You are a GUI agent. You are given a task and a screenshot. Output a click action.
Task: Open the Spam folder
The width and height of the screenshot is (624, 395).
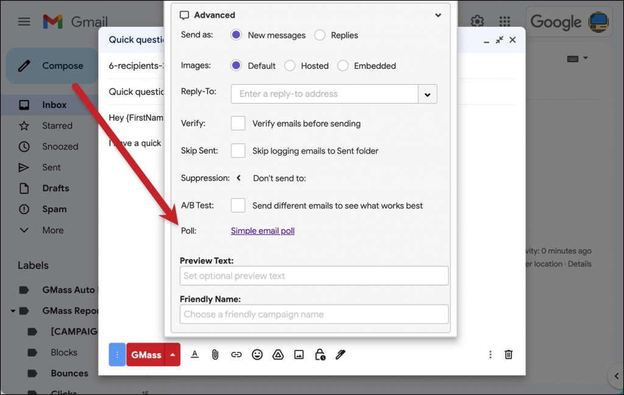click(54, 209)
